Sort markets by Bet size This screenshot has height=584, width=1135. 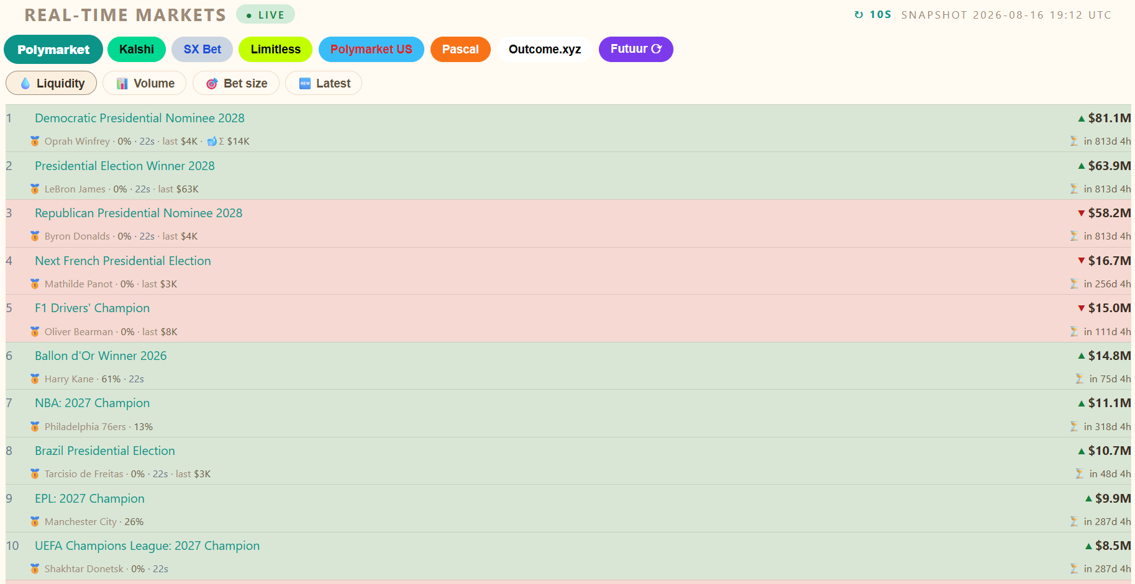pyautogui.click(x=236, y=83)
